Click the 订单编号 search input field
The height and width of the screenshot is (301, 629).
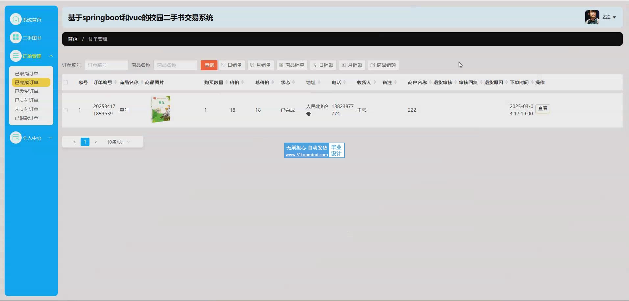click(106, 65)
